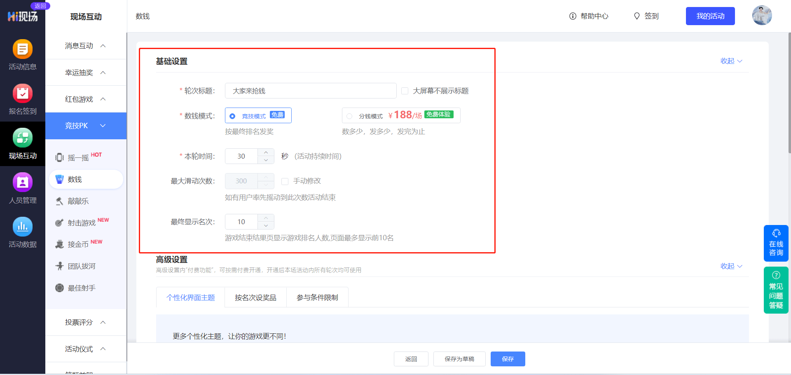Expand the 消息互动 menu group
Screen dimensions: 791x375
pyautogui.click(x=86, y=46)
